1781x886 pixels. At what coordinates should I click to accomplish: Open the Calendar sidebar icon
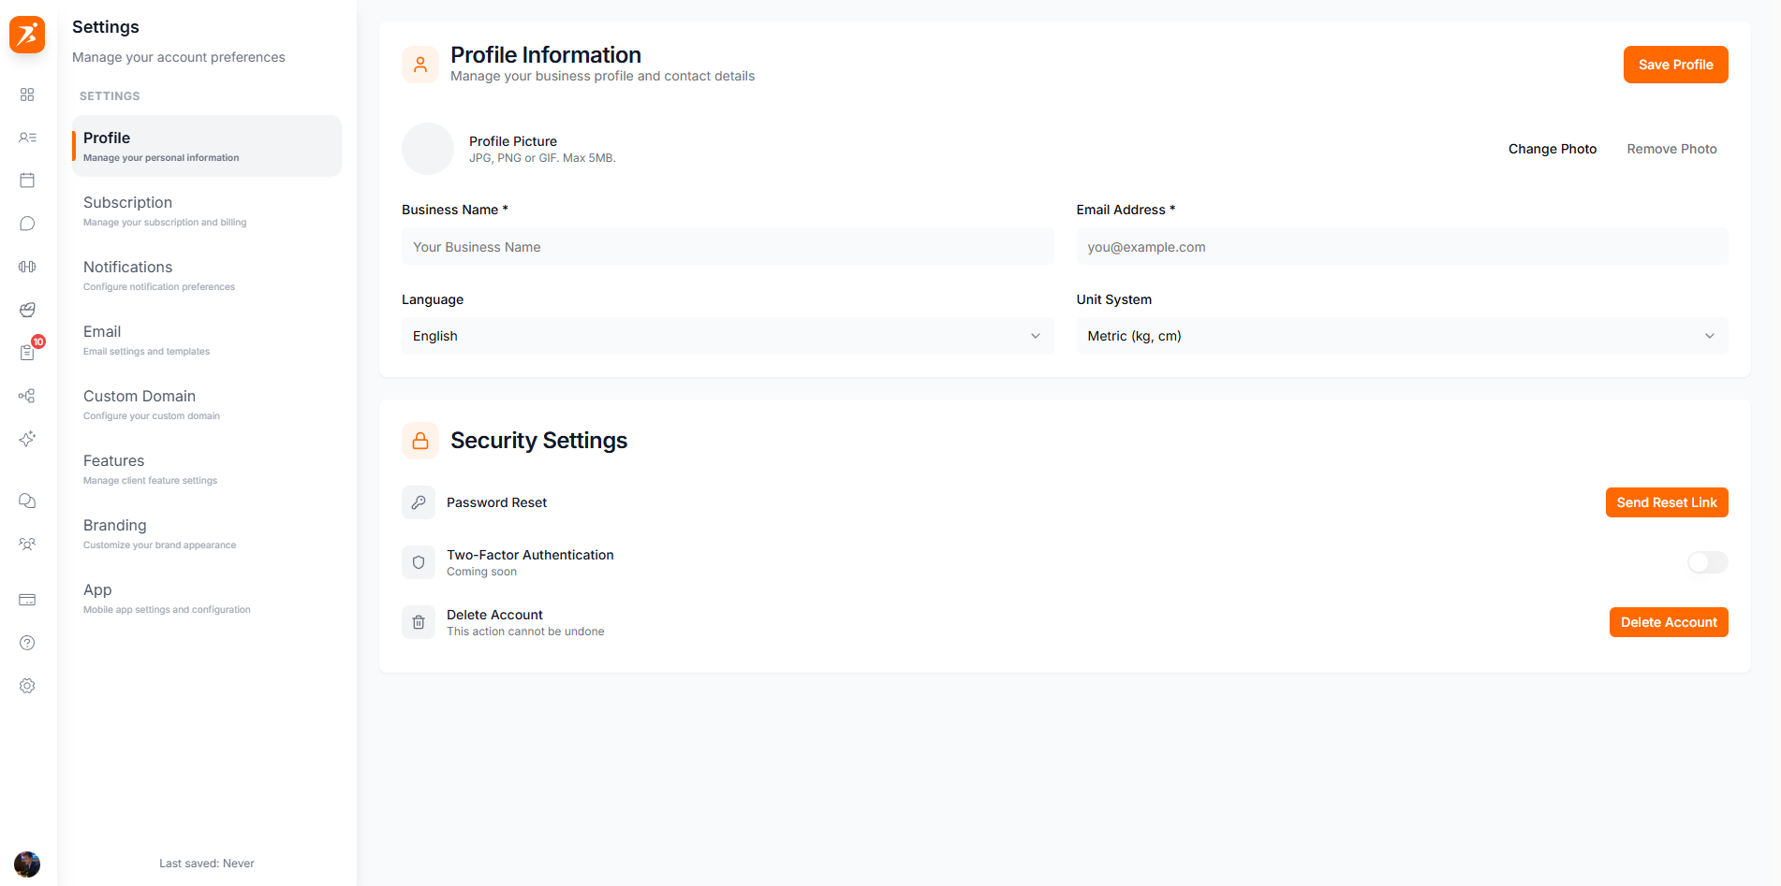click(x=27, y=180)
